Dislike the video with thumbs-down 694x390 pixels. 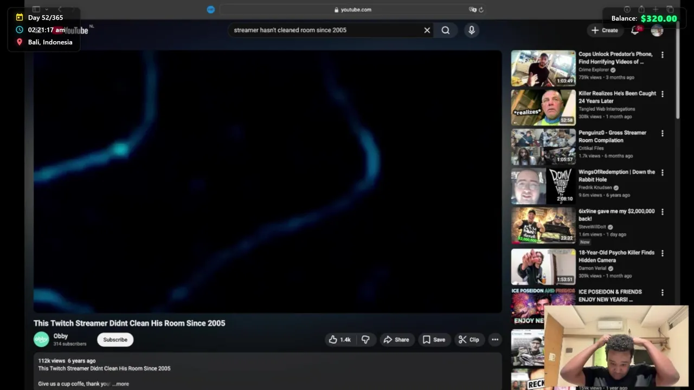(366, 340)
